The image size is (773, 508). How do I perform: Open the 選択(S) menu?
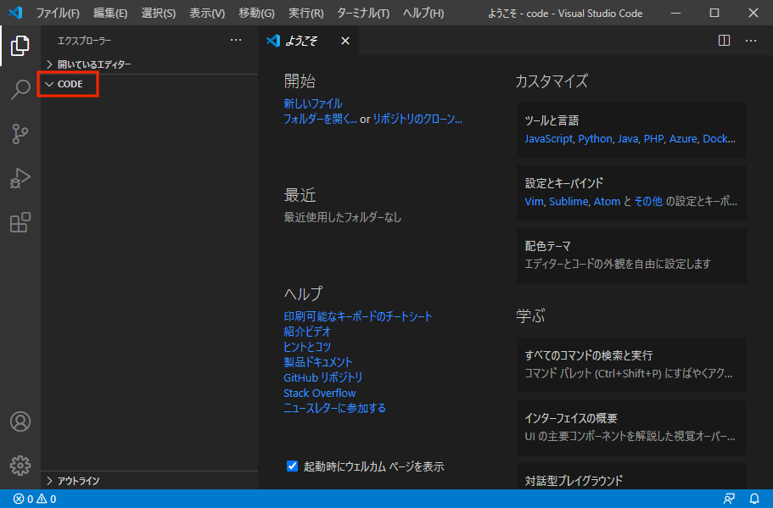pos(158,13)
